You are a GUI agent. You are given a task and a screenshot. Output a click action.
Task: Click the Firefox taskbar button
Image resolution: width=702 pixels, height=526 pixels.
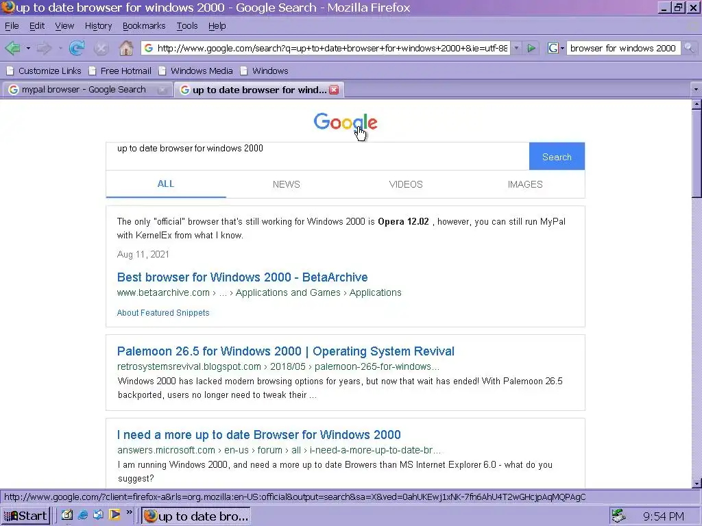(195, 516)
